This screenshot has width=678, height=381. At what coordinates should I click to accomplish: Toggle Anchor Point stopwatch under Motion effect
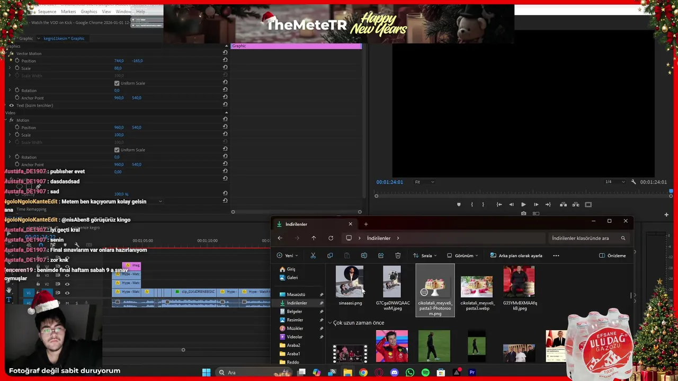tap(17, 165)
